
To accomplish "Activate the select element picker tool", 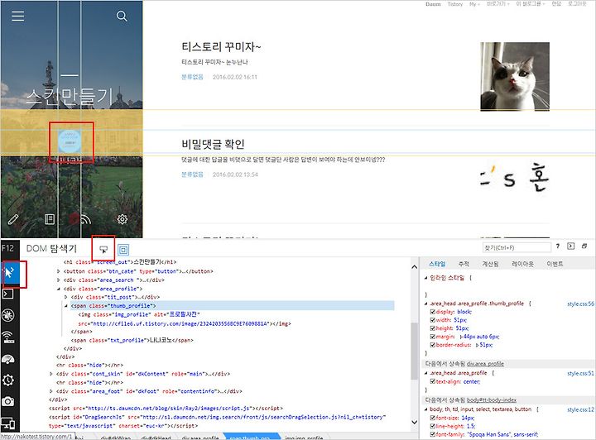I will (103, 249).
